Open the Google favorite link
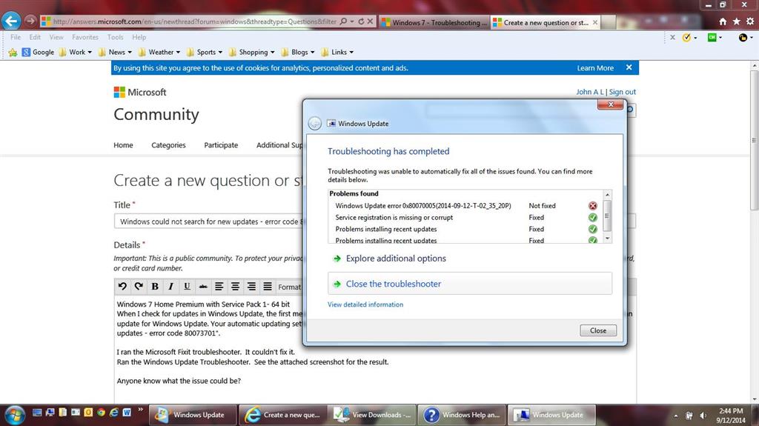The height and width of the screenshot is (426, 759). point(38,53)
